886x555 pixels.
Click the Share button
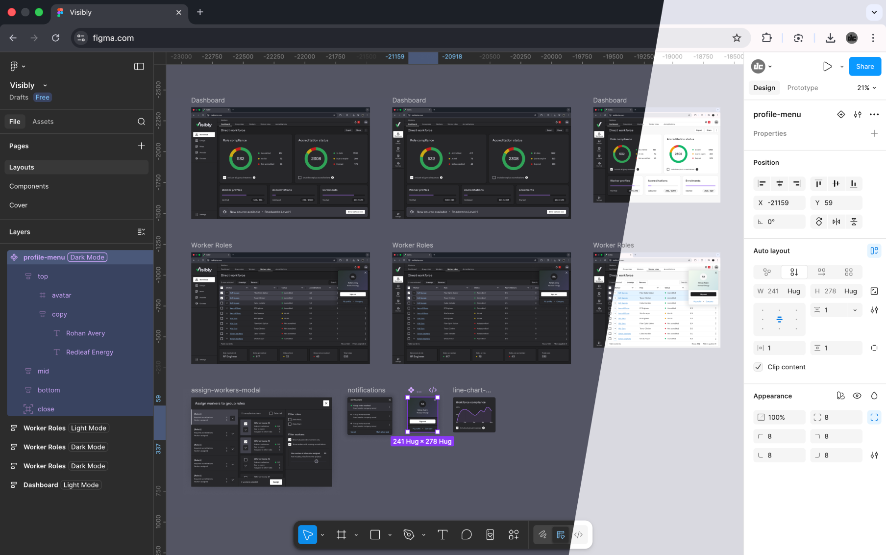pos(864,66)
